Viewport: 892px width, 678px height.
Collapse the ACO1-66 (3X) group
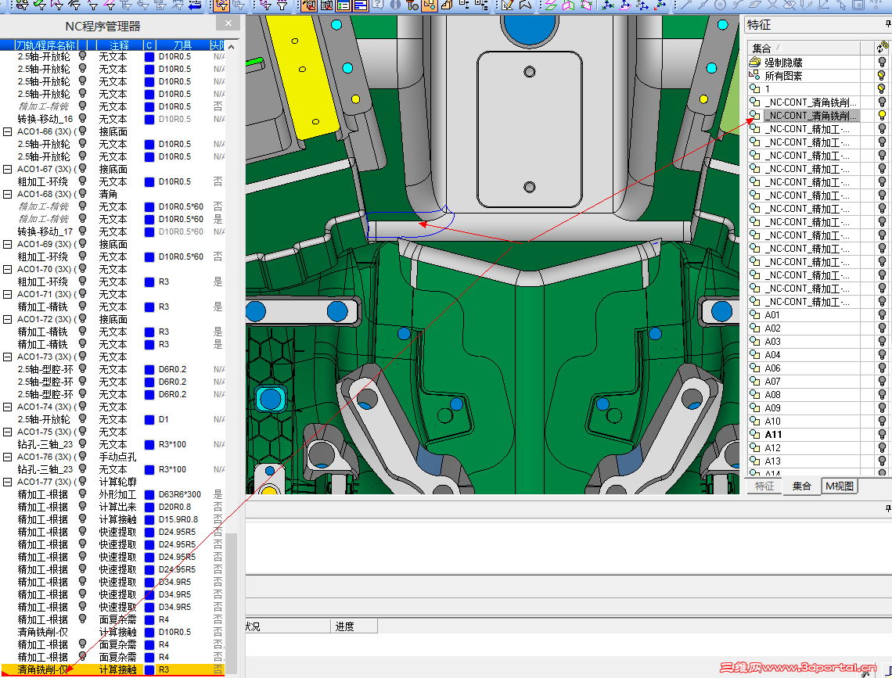click(x=7, y=132)
